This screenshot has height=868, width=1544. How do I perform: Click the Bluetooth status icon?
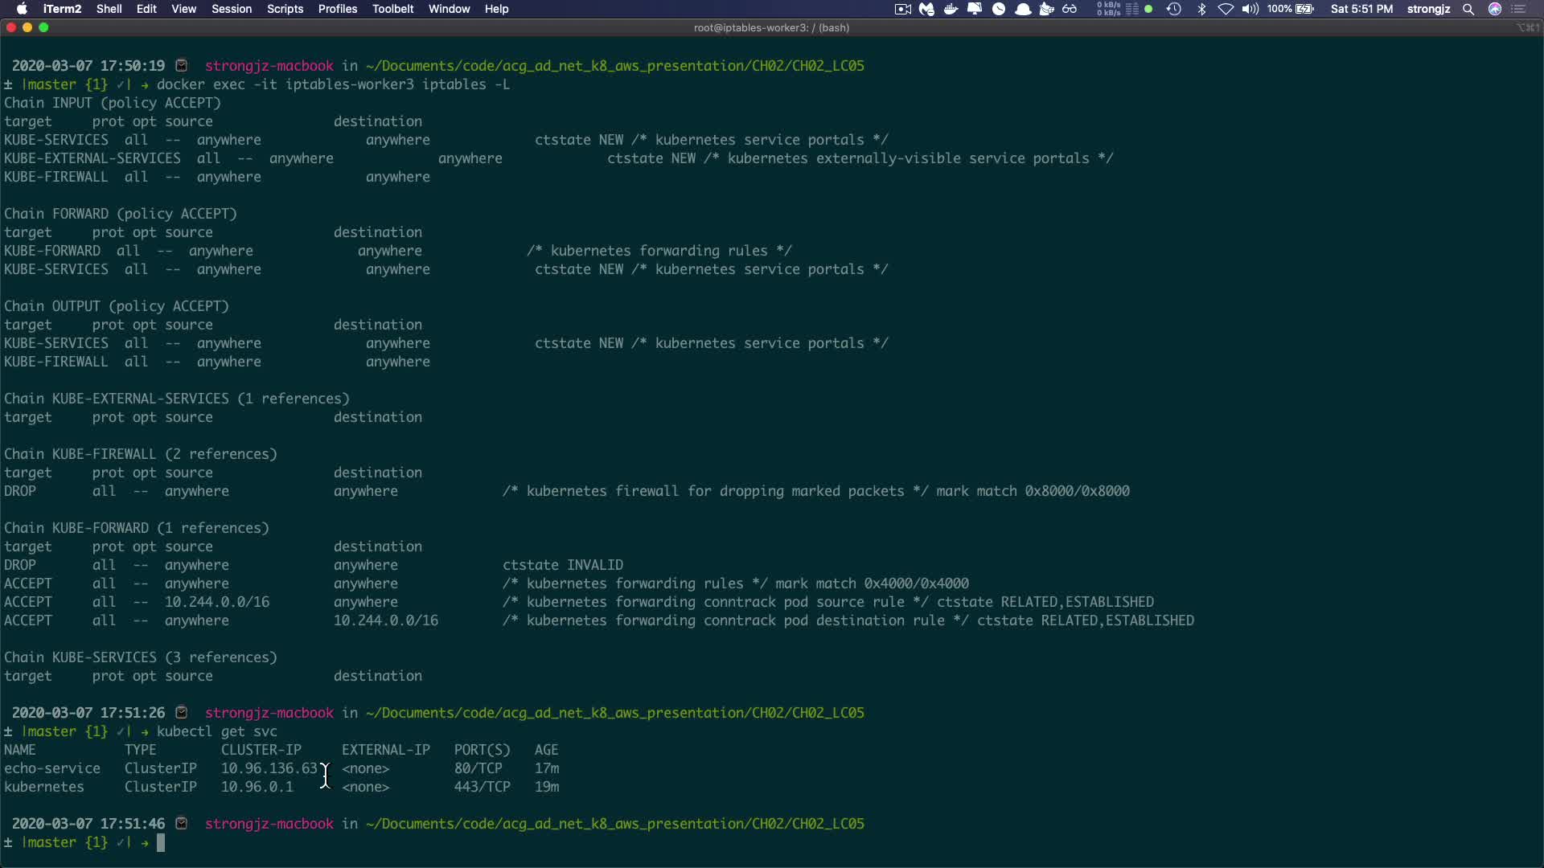(x=1201, y=9)
